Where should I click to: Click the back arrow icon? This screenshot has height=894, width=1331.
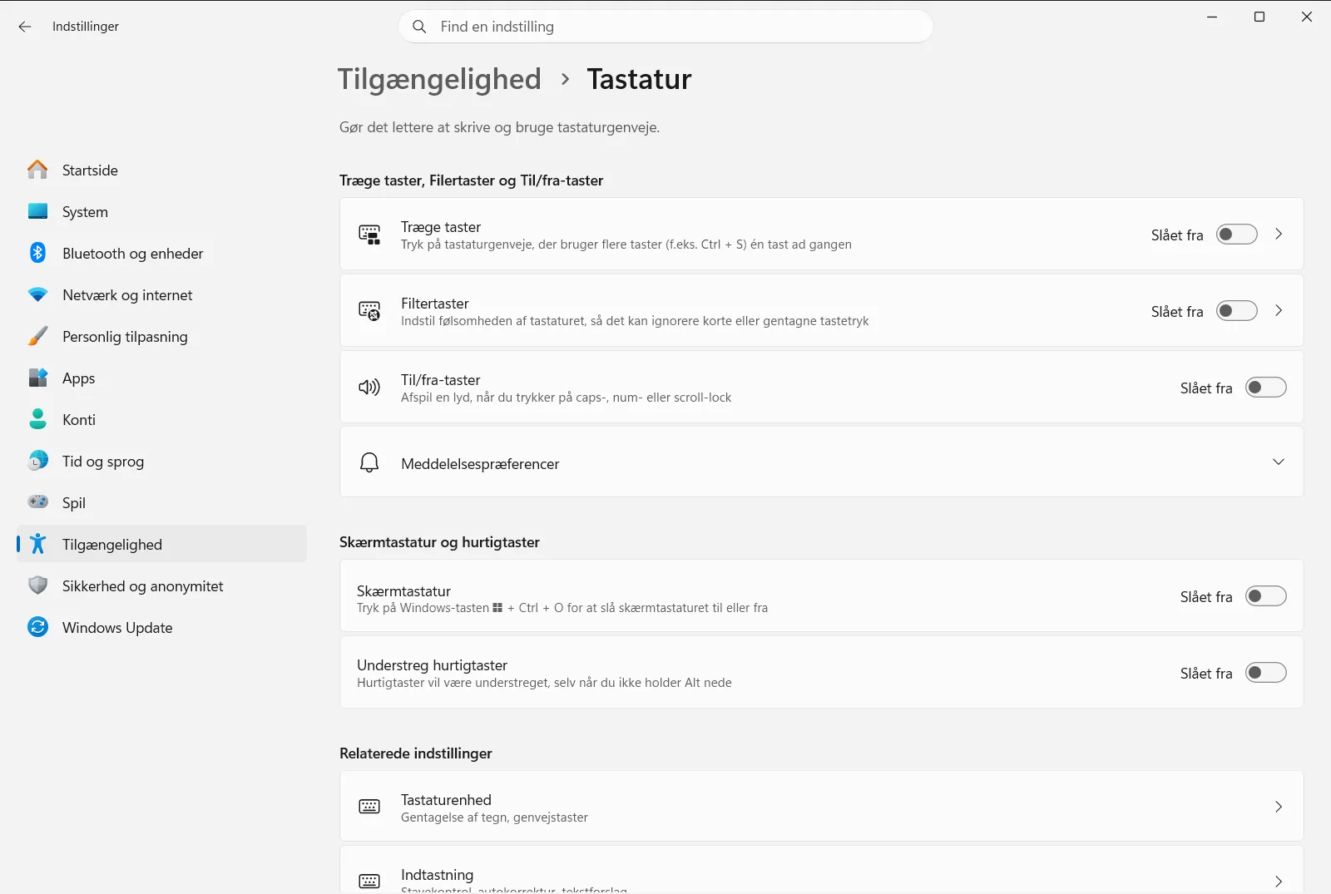coord(25,27)
